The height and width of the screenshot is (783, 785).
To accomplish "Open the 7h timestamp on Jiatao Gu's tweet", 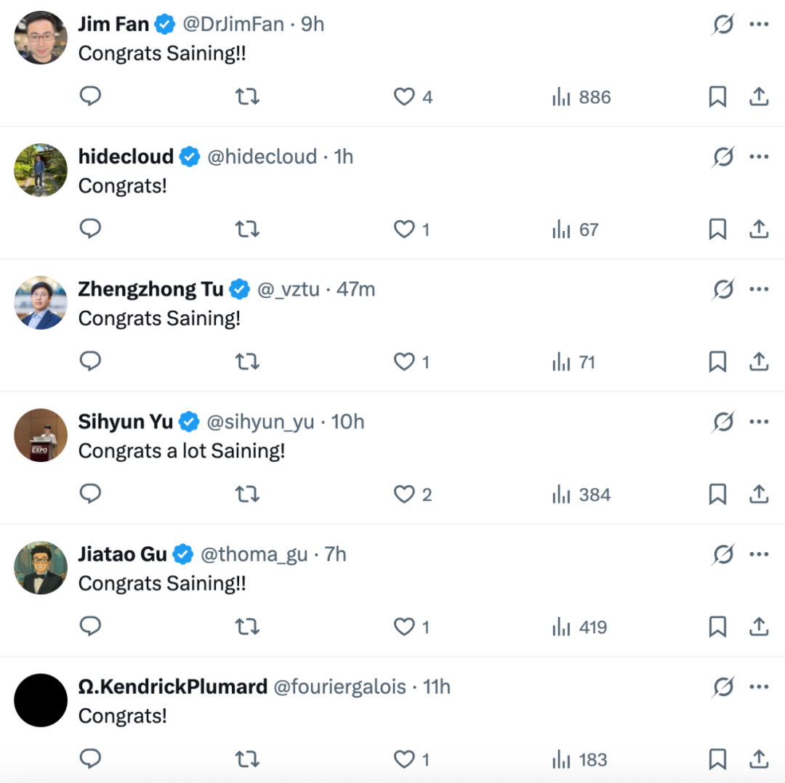I will [x=335, y=554].
